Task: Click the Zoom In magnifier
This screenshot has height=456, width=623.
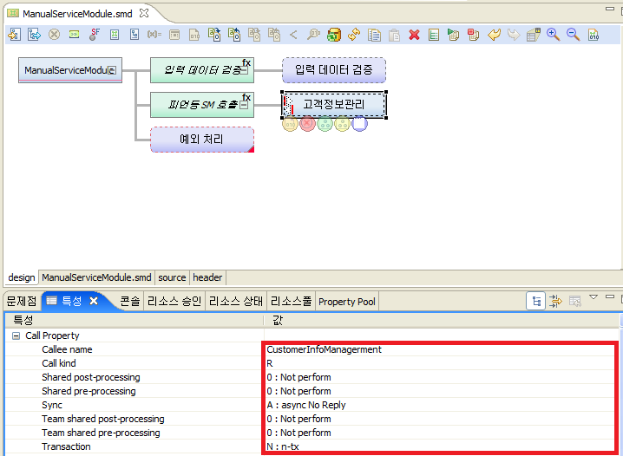Action: coord(553,35)
